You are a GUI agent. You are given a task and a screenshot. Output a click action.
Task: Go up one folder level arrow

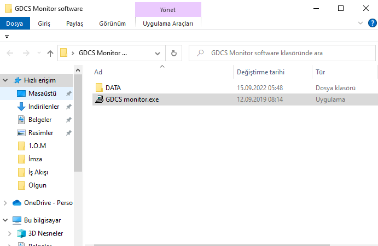[x=50, y=53]
